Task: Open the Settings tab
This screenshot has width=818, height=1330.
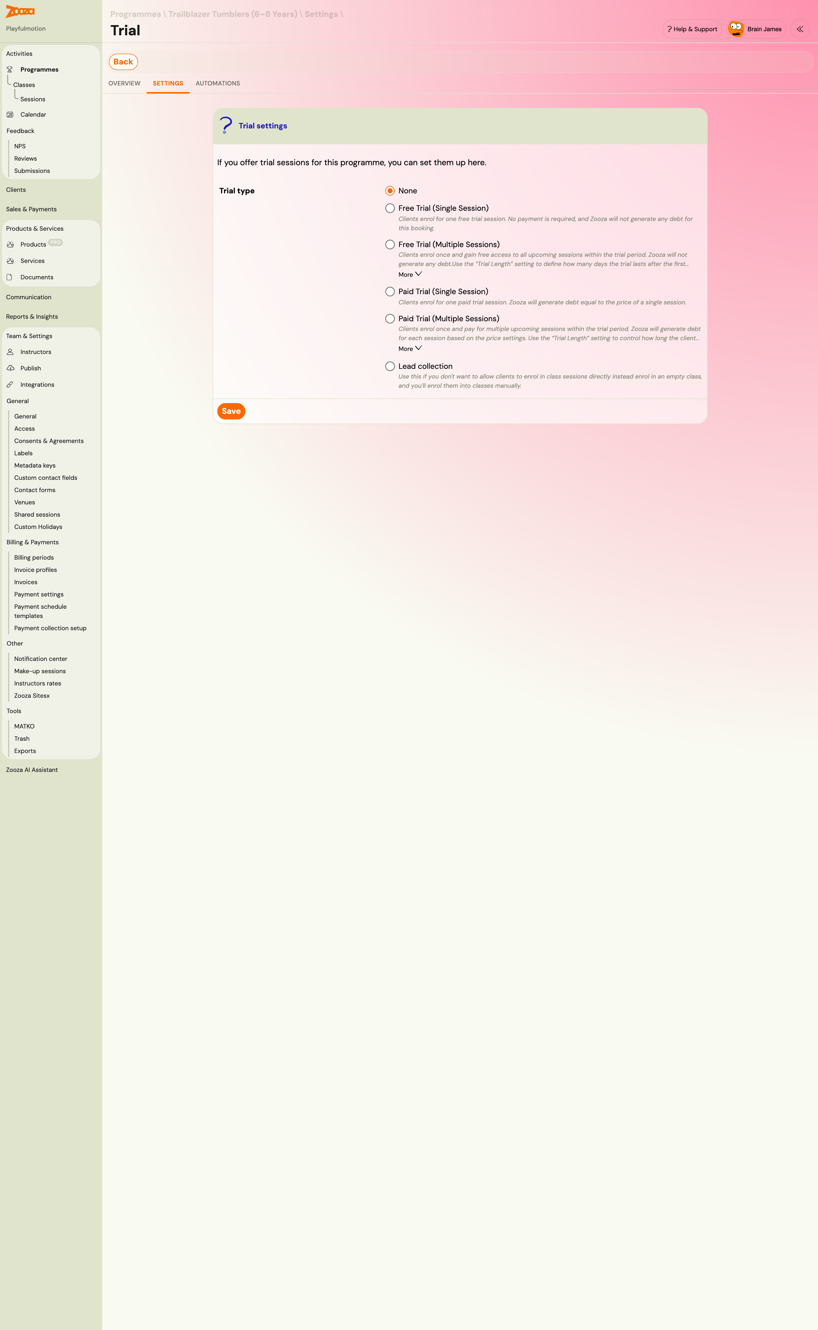Action: 168,83
